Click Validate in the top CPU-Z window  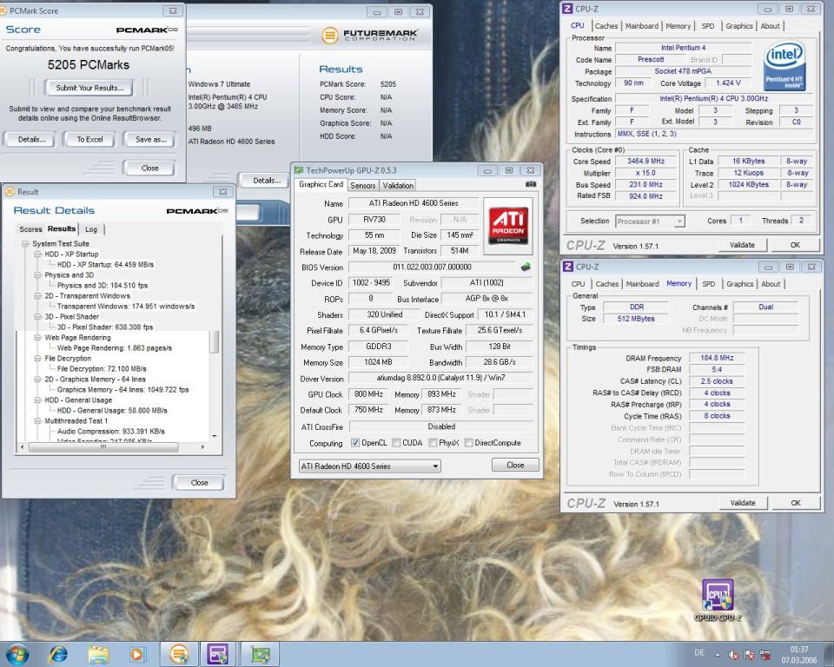coord(742,245)
